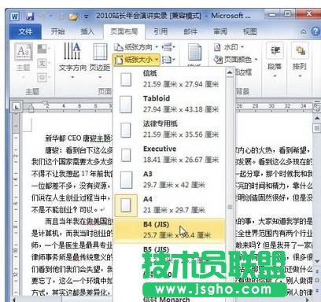
Task: Open the 主题 themes gallery
Action: click(x=24, y=61)
